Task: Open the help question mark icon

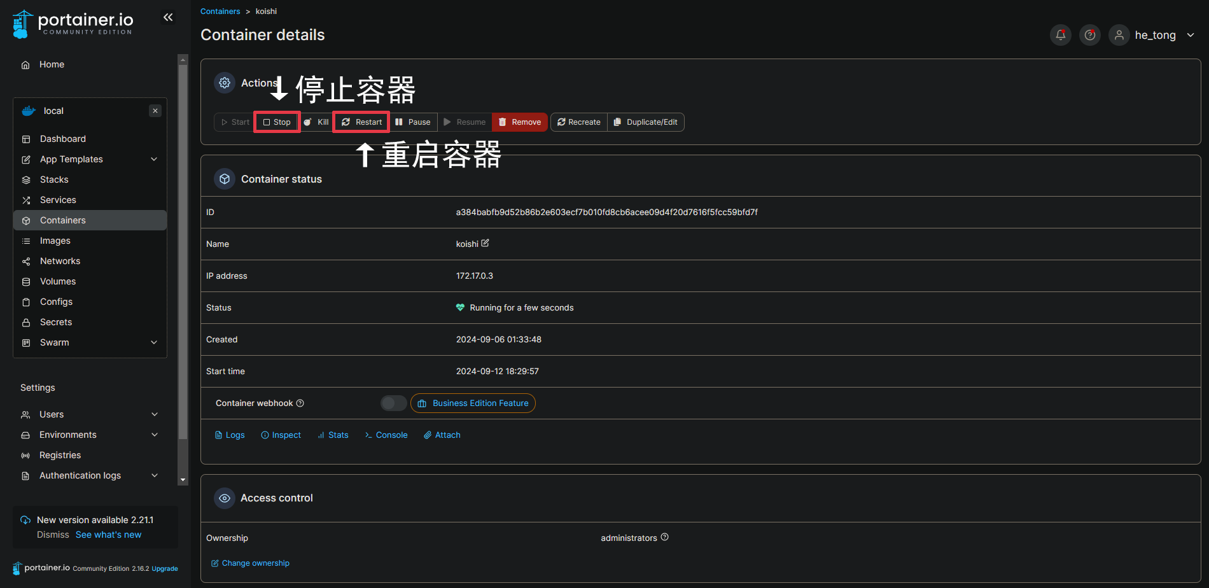Action: (1089, 35)
